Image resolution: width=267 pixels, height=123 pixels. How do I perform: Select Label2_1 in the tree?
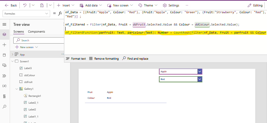click(x=33, y=103)
